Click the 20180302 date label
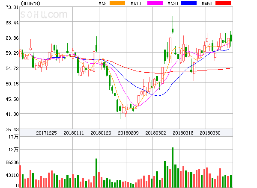 [155, 133]
